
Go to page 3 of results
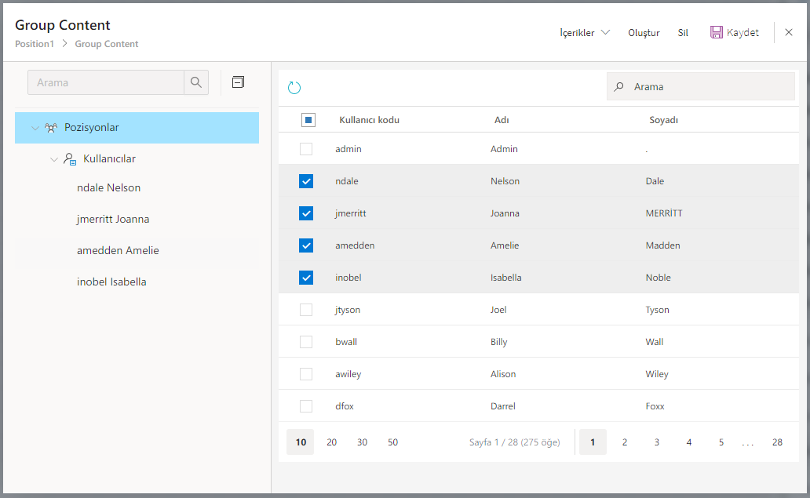click(657, 442)
